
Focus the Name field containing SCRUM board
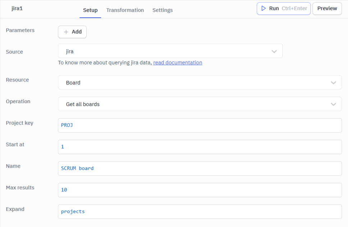point(200,168)
